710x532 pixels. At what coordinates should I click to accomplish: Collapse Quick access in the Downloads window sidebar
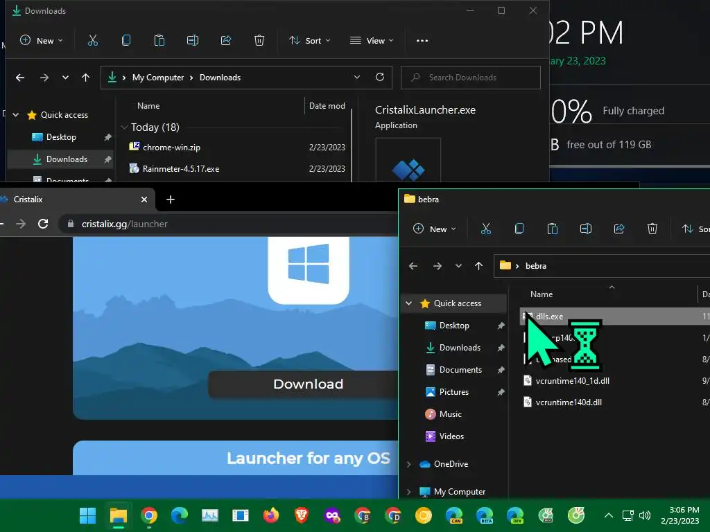coord(16,115)
